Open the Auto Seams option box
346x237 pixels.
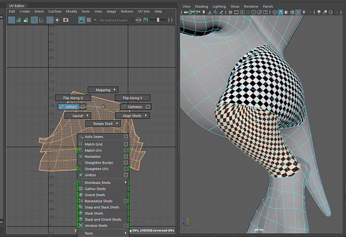tap(126, 137)
